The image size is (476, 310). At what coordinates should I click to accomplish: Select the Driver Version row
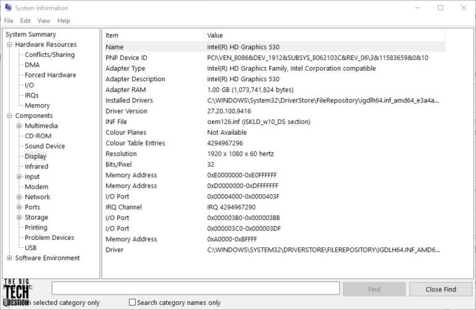click(274, 111)
